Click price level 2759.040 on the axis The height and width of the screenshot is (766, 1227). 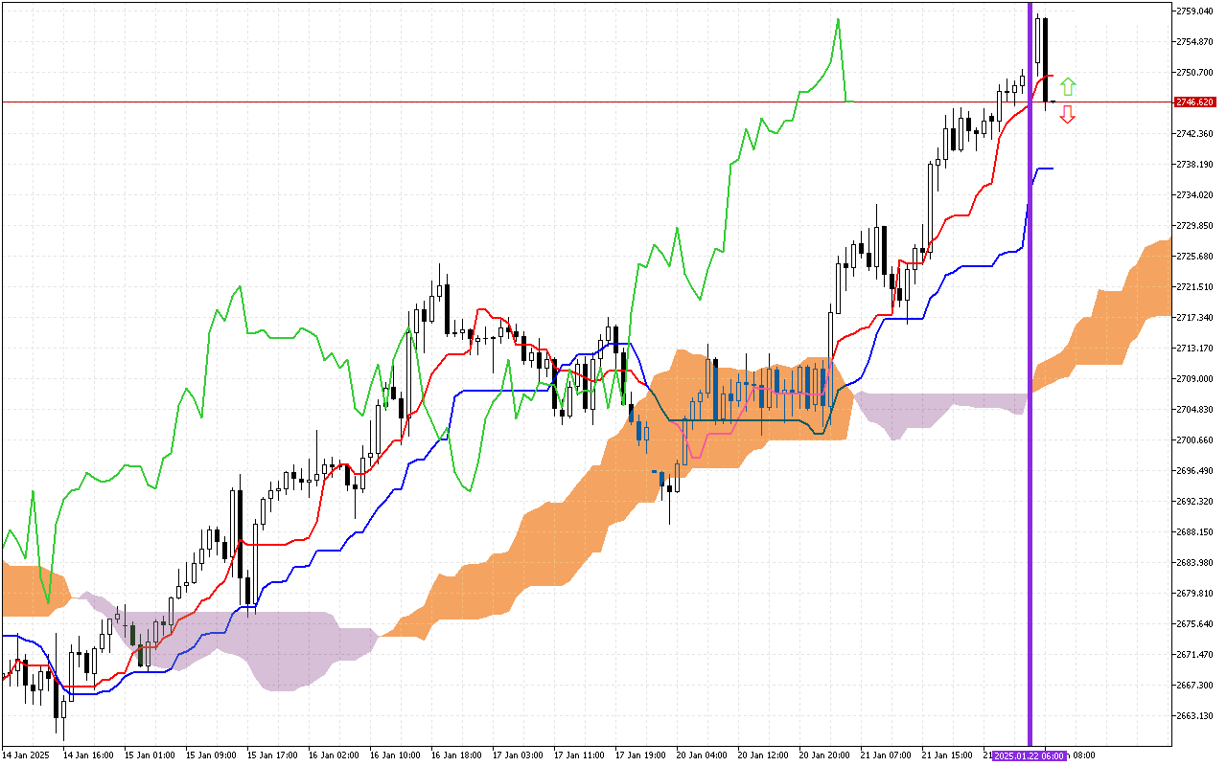(x=1196, y=11)
